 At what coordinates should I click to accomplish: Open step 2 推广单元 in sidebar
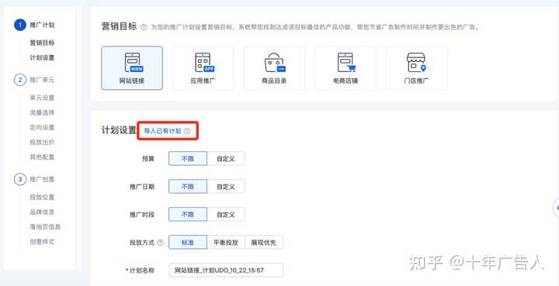coord(35,80)
